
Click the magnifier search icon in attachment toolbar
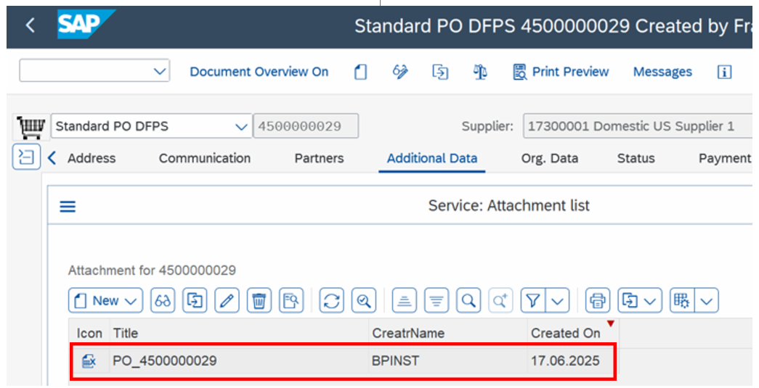(x=469, y=300)
